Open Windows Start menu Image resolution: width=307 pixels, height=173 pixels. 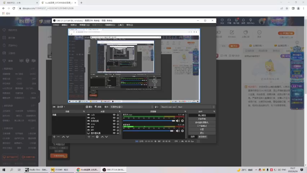[4, 170]
